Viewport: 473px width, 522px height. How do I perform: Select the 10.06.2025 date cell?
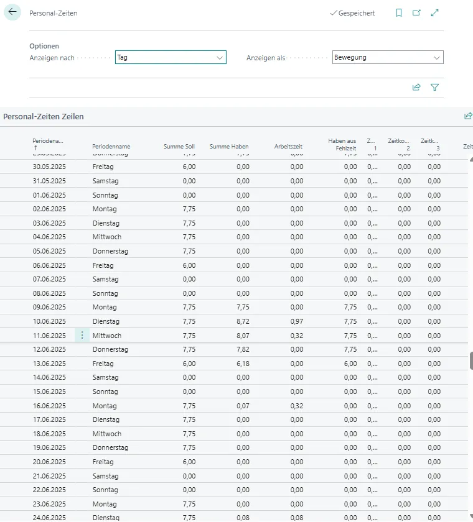49,321
